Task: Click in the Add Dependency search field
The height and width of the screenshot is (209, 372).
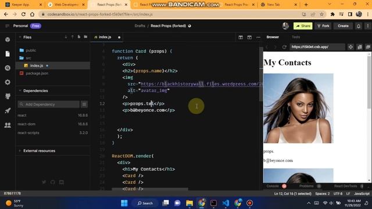Action: [x=49, y=105]
